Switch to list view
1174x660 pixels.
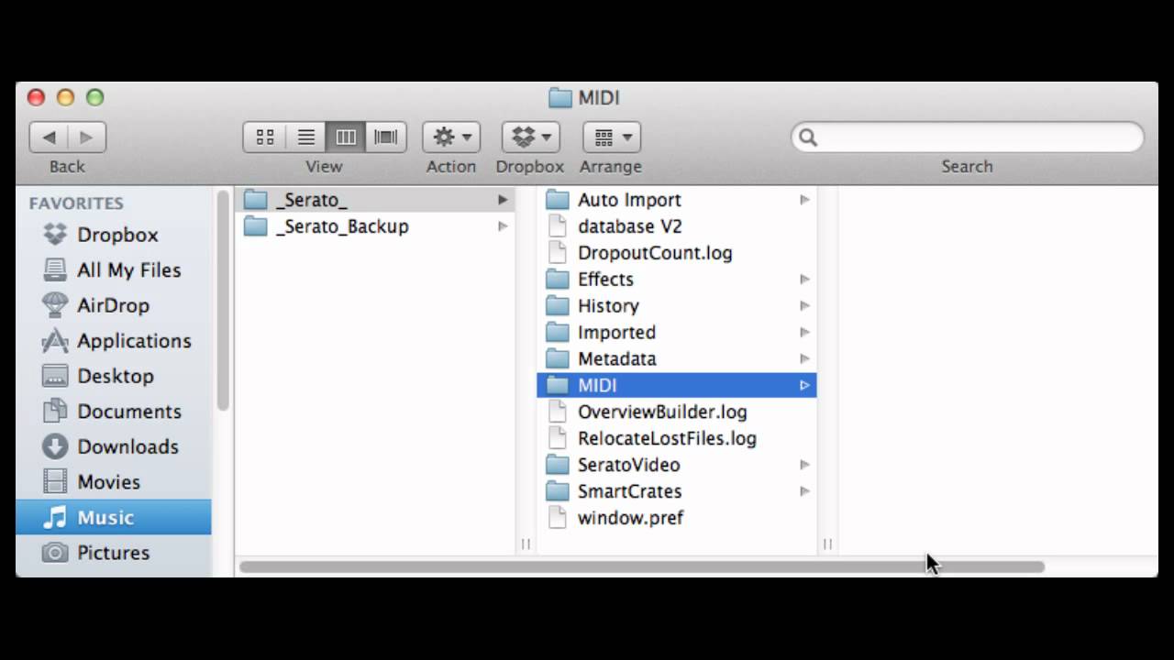click(305, 137)
